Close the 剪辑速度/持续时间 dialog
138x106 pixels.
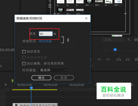(86, 18)
